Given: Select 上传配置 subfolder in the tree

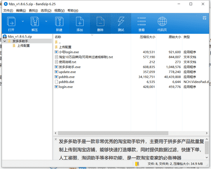Looking at the screenshot, I should (23, 45).
